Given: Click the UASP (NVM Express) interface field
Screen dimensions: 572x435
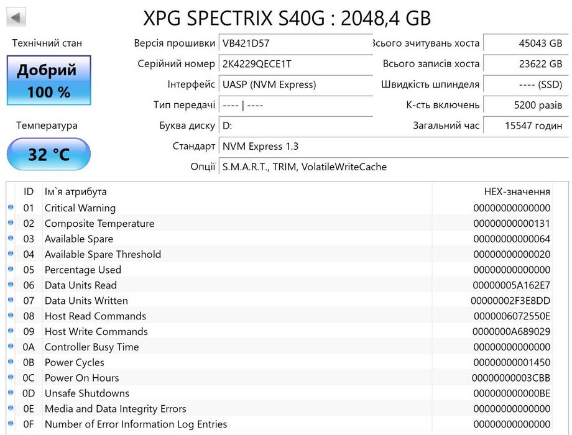Looking at the screenshot, I should click(x=296, y=85).
